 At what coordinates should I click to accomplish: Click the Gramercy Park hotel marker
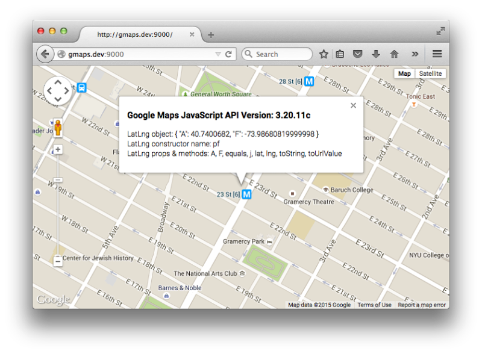(x=269, y=242)
